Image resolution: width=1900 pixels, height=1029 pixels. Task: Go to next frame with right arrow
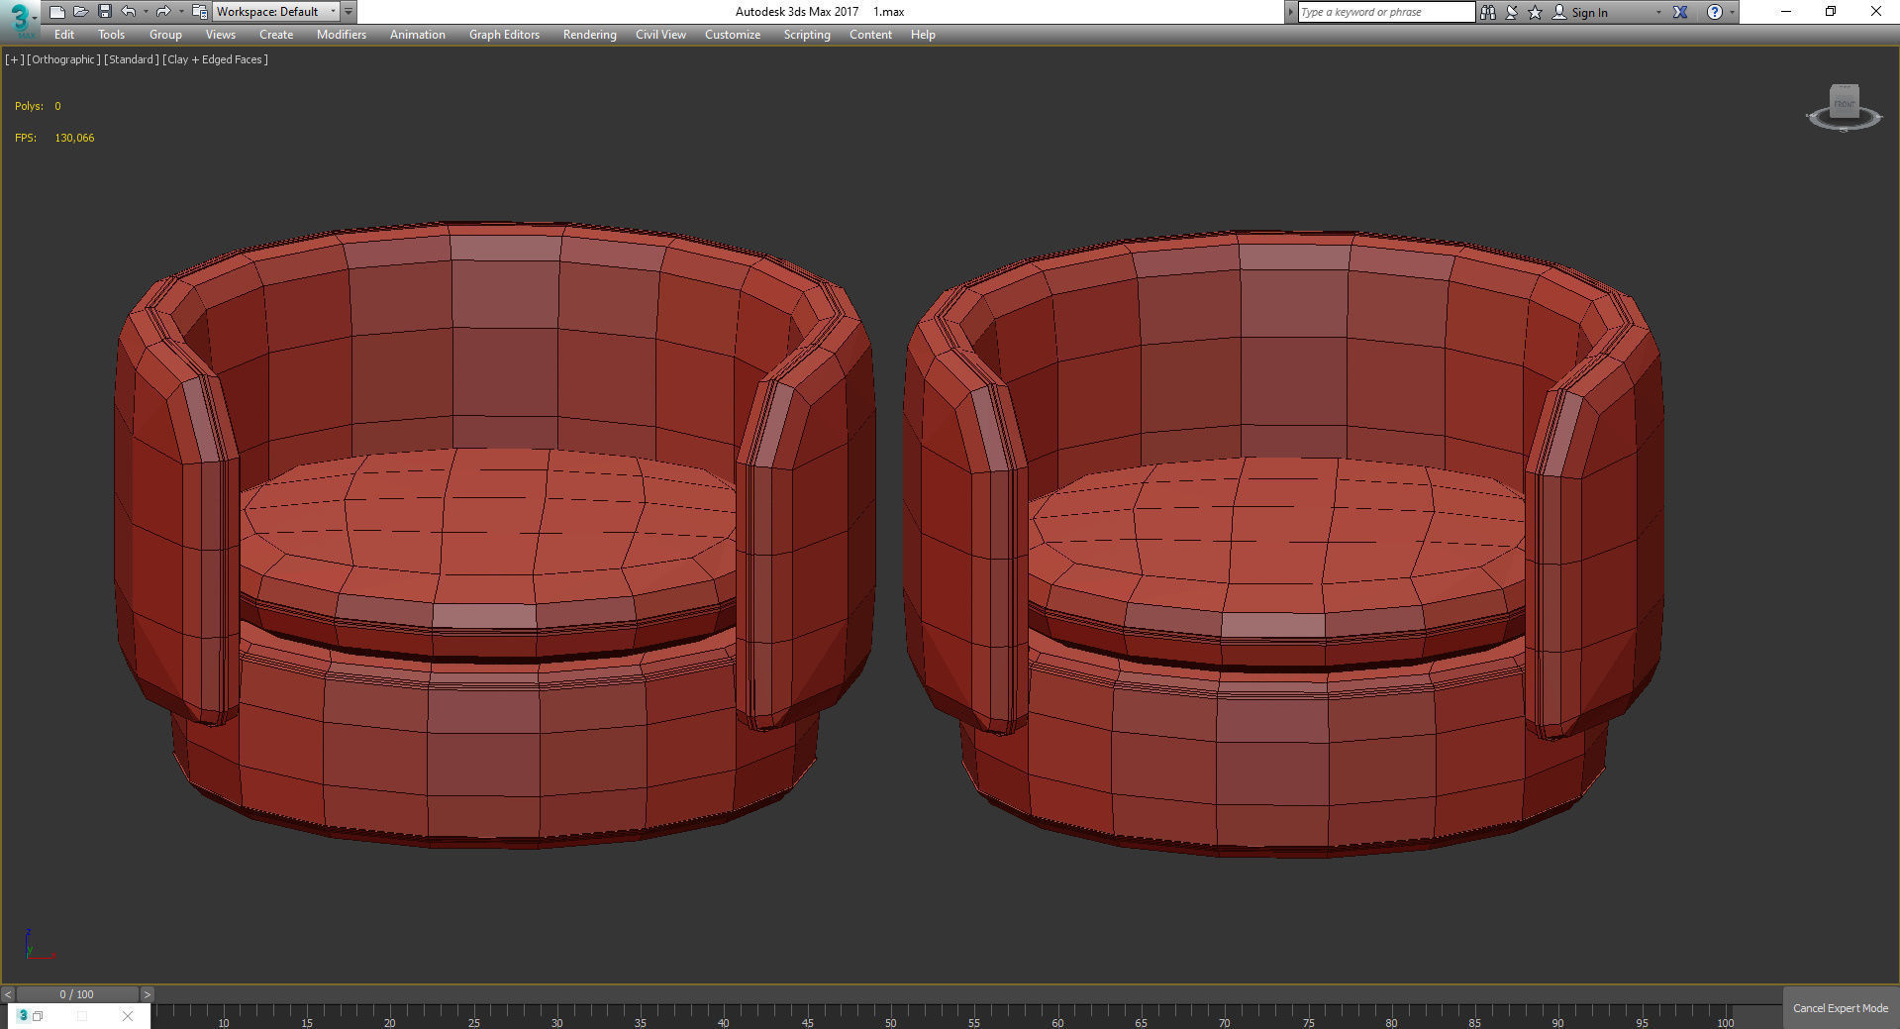148,994
